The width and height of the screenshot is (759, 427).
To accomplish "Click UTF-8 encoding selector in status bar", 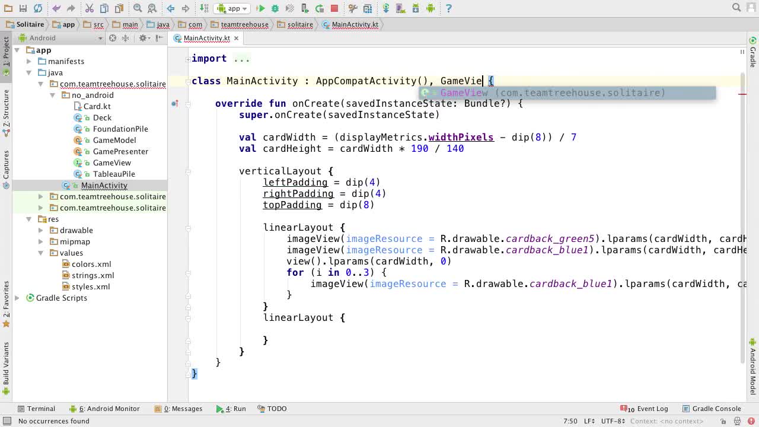I will point(613,421).
